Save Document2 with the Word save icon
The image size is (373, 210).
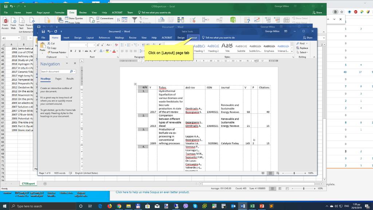(x=43, y=31)
